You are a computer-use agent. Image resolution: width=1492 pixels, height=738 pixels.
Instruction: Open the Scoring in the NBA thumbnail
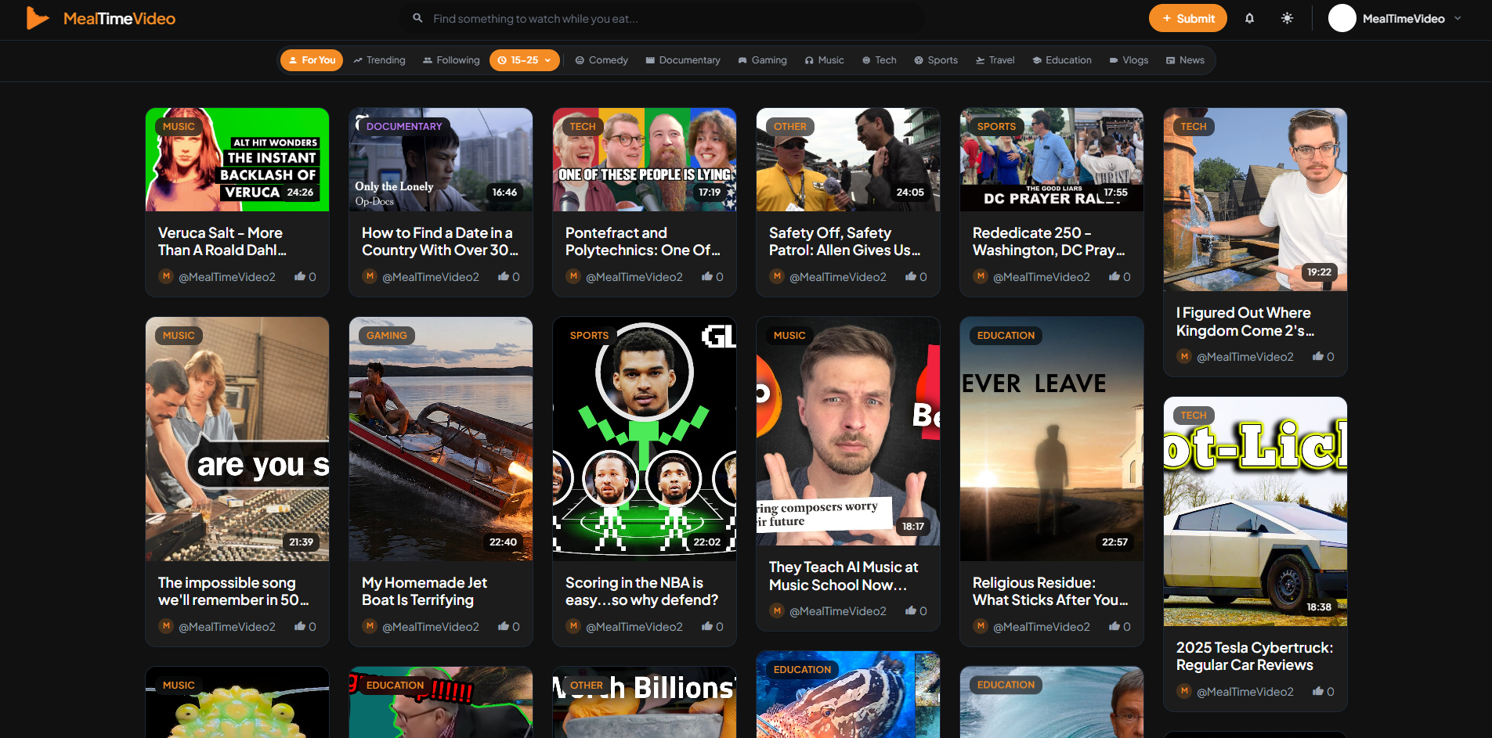pyautogui.click(x=645, y=438)
